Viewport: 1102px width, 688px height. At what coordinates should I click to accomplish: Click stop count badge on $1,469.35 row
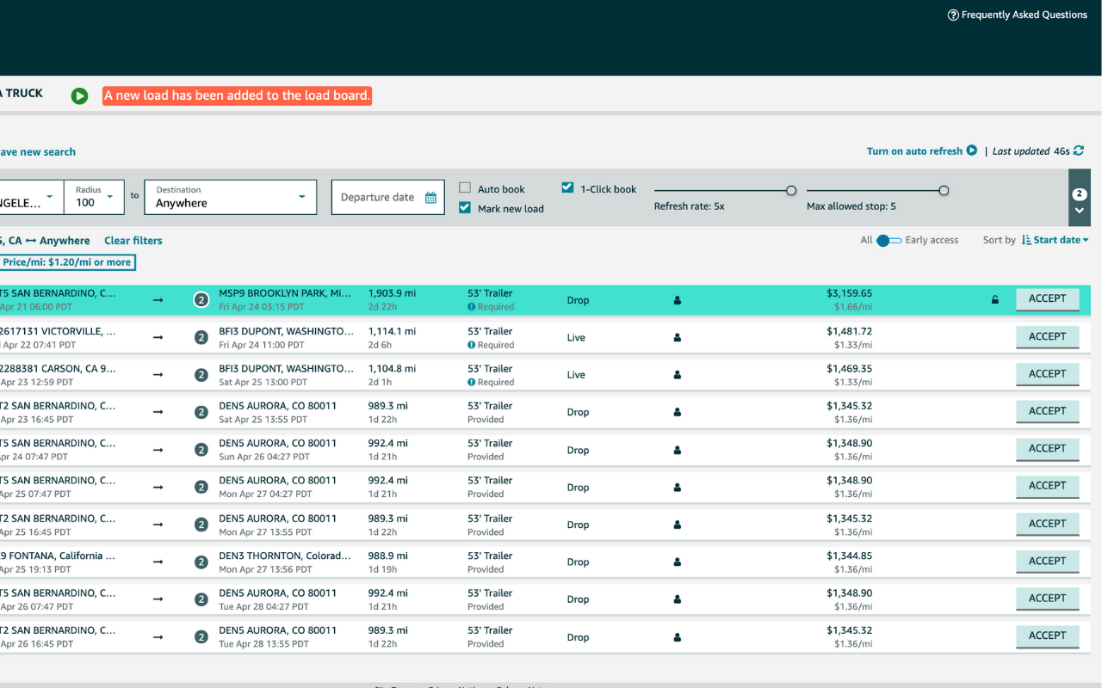pos(201,375)
